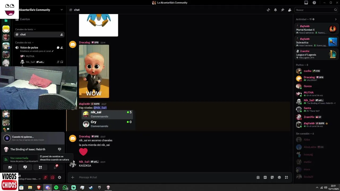Select cuchu in the member list
Image resolution: width=340 pixels, height=191 pixels.
click(x=316, y=71)
